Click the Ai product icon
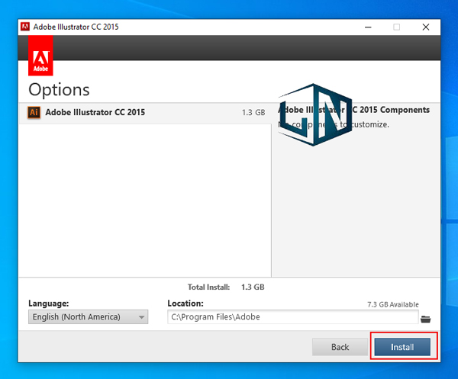Viewport: 458px width, 379px height. coord(34,112)
